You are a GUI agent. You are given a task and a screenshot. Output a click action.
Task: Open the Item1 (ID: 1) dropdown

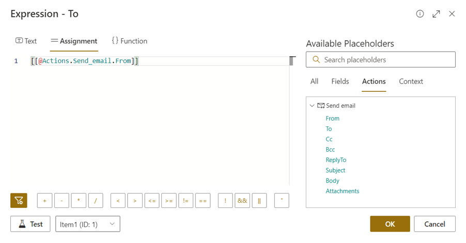coord(87,224)
